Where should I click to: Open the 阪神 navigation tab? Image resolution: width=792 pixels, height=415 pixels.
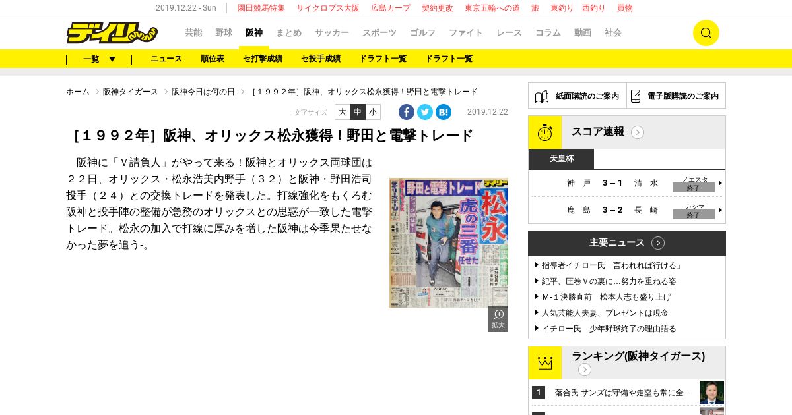254,33
